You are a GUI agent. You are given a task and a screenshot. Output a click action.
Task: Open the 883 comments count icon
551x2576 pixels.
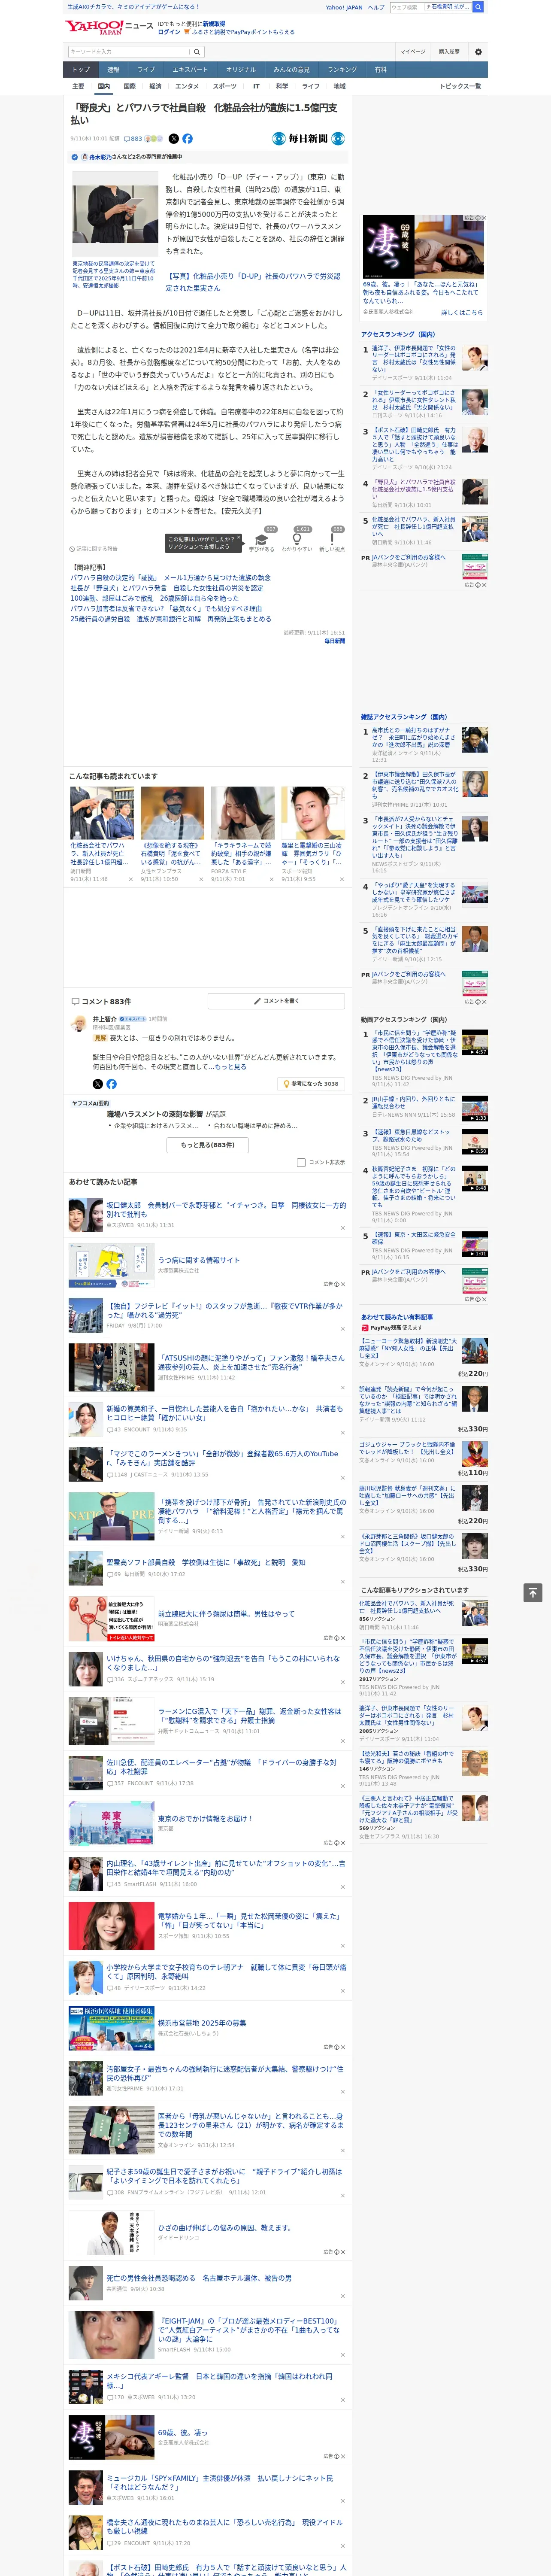[133, 139]
